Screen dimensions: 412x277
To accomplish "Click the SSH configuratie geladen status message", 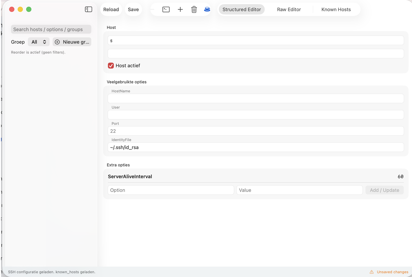I will pos(52,272).
